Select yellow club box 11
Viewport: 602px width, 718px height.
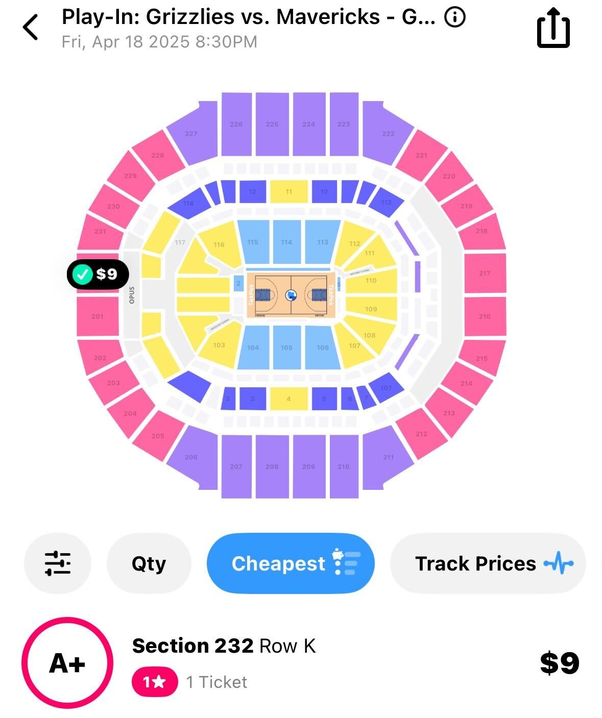pos(289,191)
